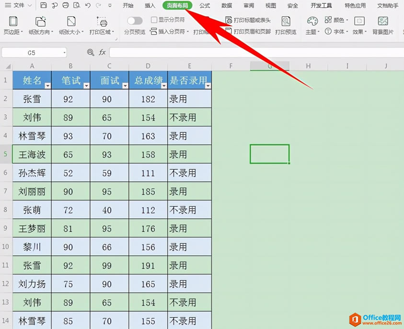The image size is (404, 329).
Task: Click the 插入分页符 page break icon
Action: [153, 32]
